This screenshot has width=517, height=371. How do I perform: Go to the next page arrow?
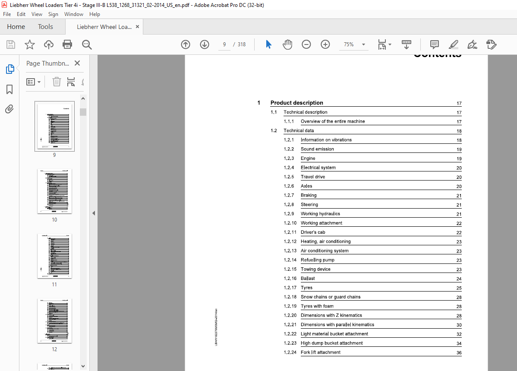pyautogui.click(x=205, y=44)
